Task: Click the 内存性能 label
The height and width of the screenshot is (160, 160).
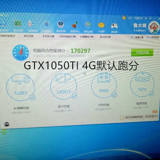Action: pos(104,105)
